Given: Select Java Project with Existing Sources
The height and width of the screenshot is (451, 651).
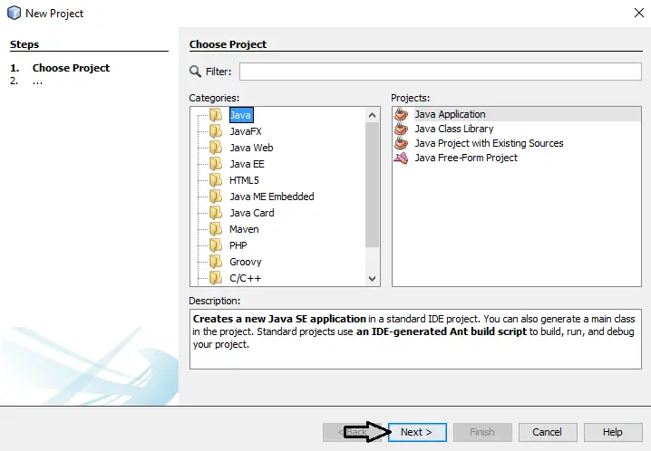Looking at the screenshot, I should 489,143.
